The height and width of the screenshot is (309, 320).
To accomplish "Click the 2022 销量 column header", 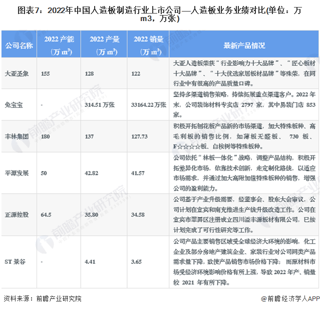I will point(149,45).
